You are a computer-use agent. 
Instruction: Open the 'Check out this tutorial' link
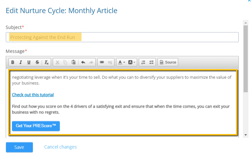tap(33, 95)
